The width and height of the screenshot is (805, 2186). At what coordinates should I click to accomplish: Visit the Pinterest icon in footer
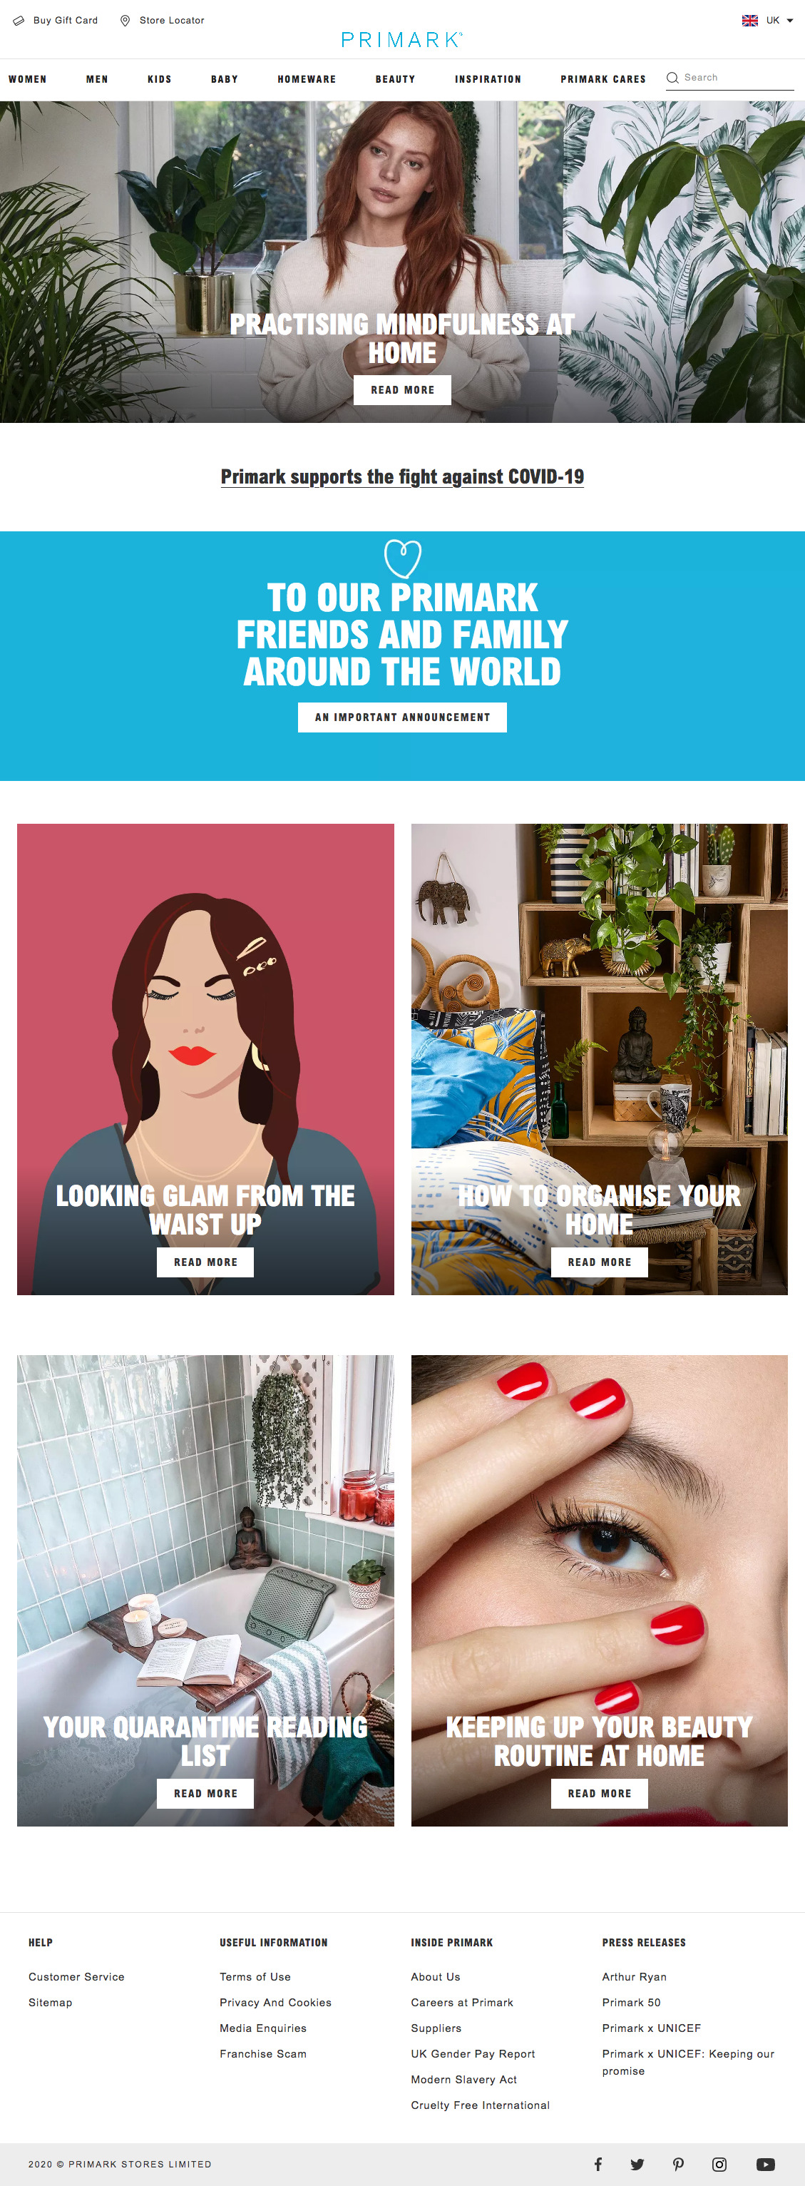[679, 2164]
